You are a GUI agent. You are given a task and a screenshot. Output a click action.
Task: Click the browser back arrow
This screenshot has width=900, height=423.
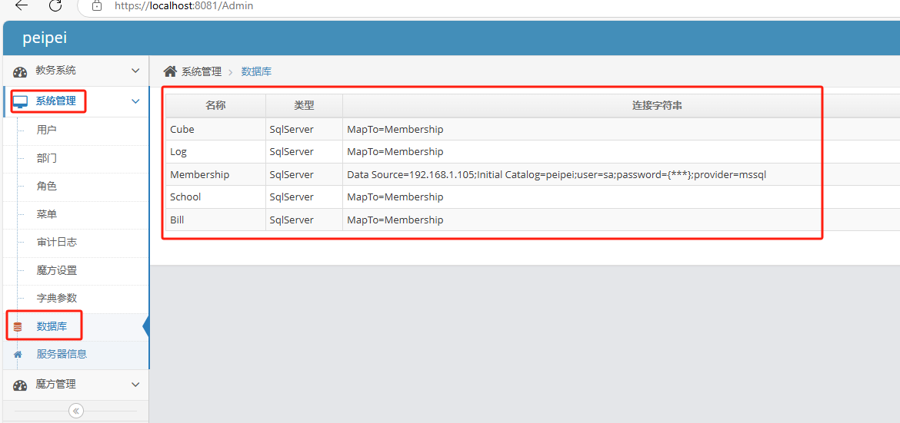coord(22,5)
